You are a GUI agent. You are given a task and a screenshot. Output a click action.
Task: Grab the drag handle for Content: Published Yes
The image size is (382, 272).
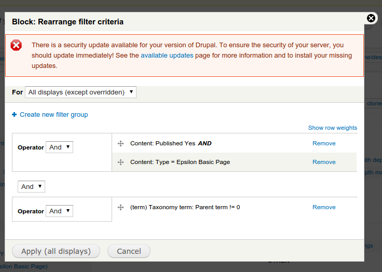120,143
